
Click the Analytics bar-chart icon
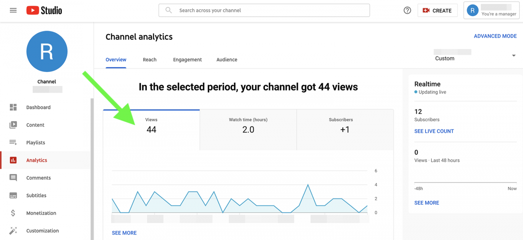coord(13,160)
